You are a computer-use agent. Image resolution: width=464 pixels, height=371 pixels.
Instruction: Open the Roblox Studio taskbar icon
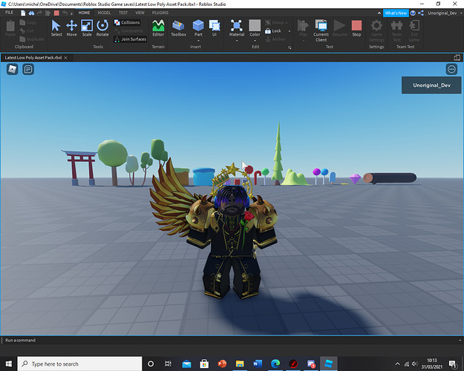click(329, 364)
